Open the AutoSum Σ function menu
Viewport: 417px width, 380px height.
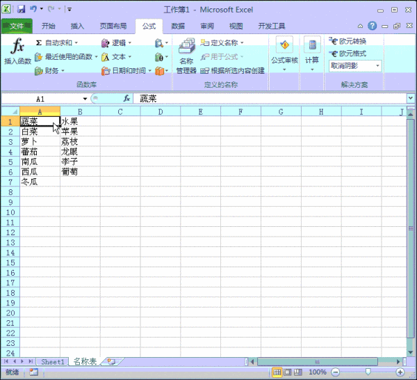point(57,42)
